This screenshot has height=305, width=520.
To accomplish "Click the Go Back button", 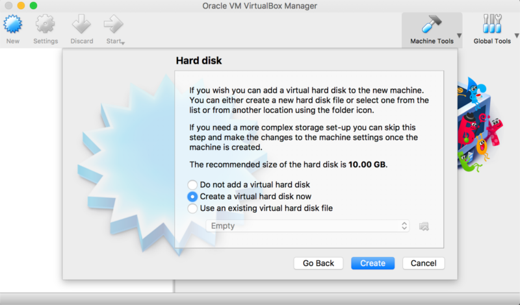I will click(318, 263).
